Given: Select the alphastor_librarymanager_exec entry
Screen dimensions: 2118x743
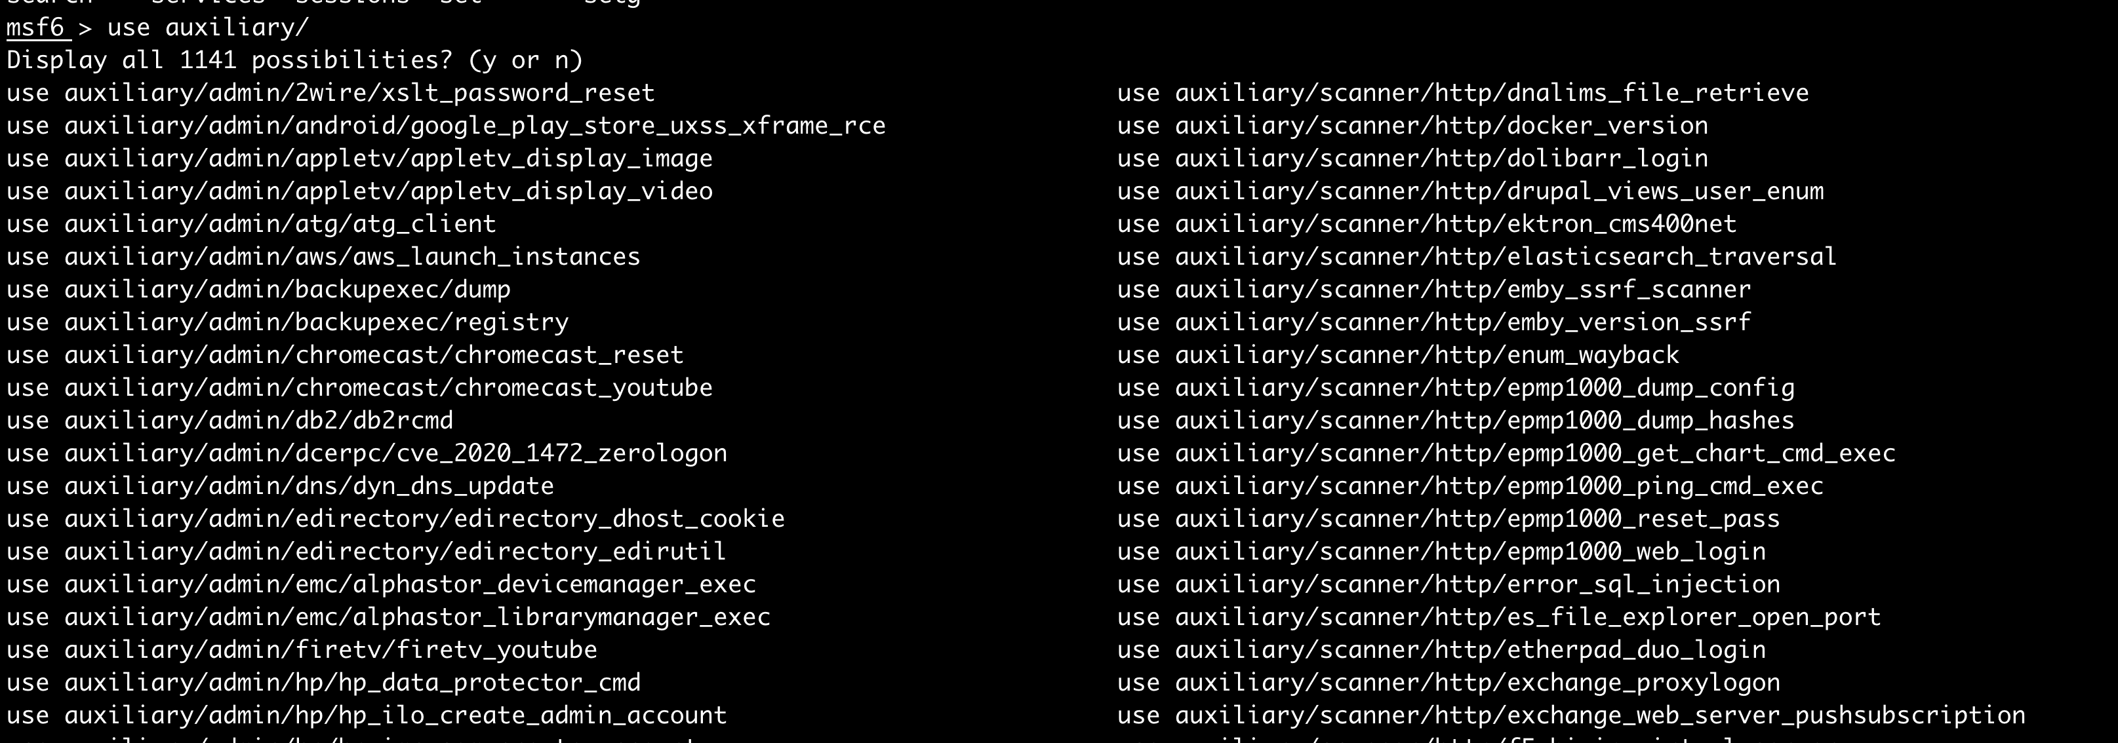Looking at the screenshot, I should pos(388,617).
